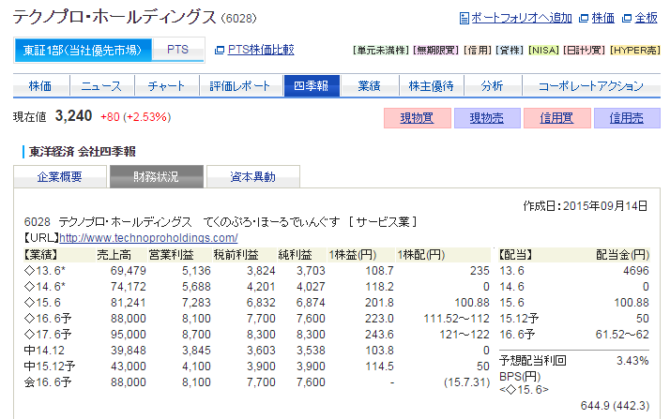This screenshot has width=670, height=419.
Task: Click 営業利益 column header
Action: pyautogui.click(x=172, y=255)
